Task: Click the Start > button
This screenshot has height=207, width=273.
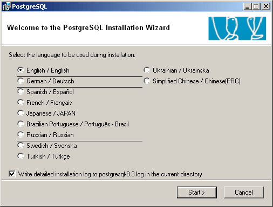Action: [197, 192]
